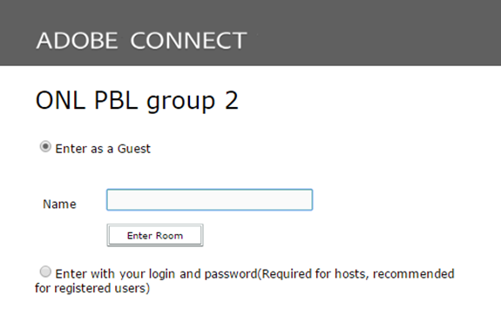Click the word 'recommended' in login option
Screen dimensions: 501x322
point(414,274)
